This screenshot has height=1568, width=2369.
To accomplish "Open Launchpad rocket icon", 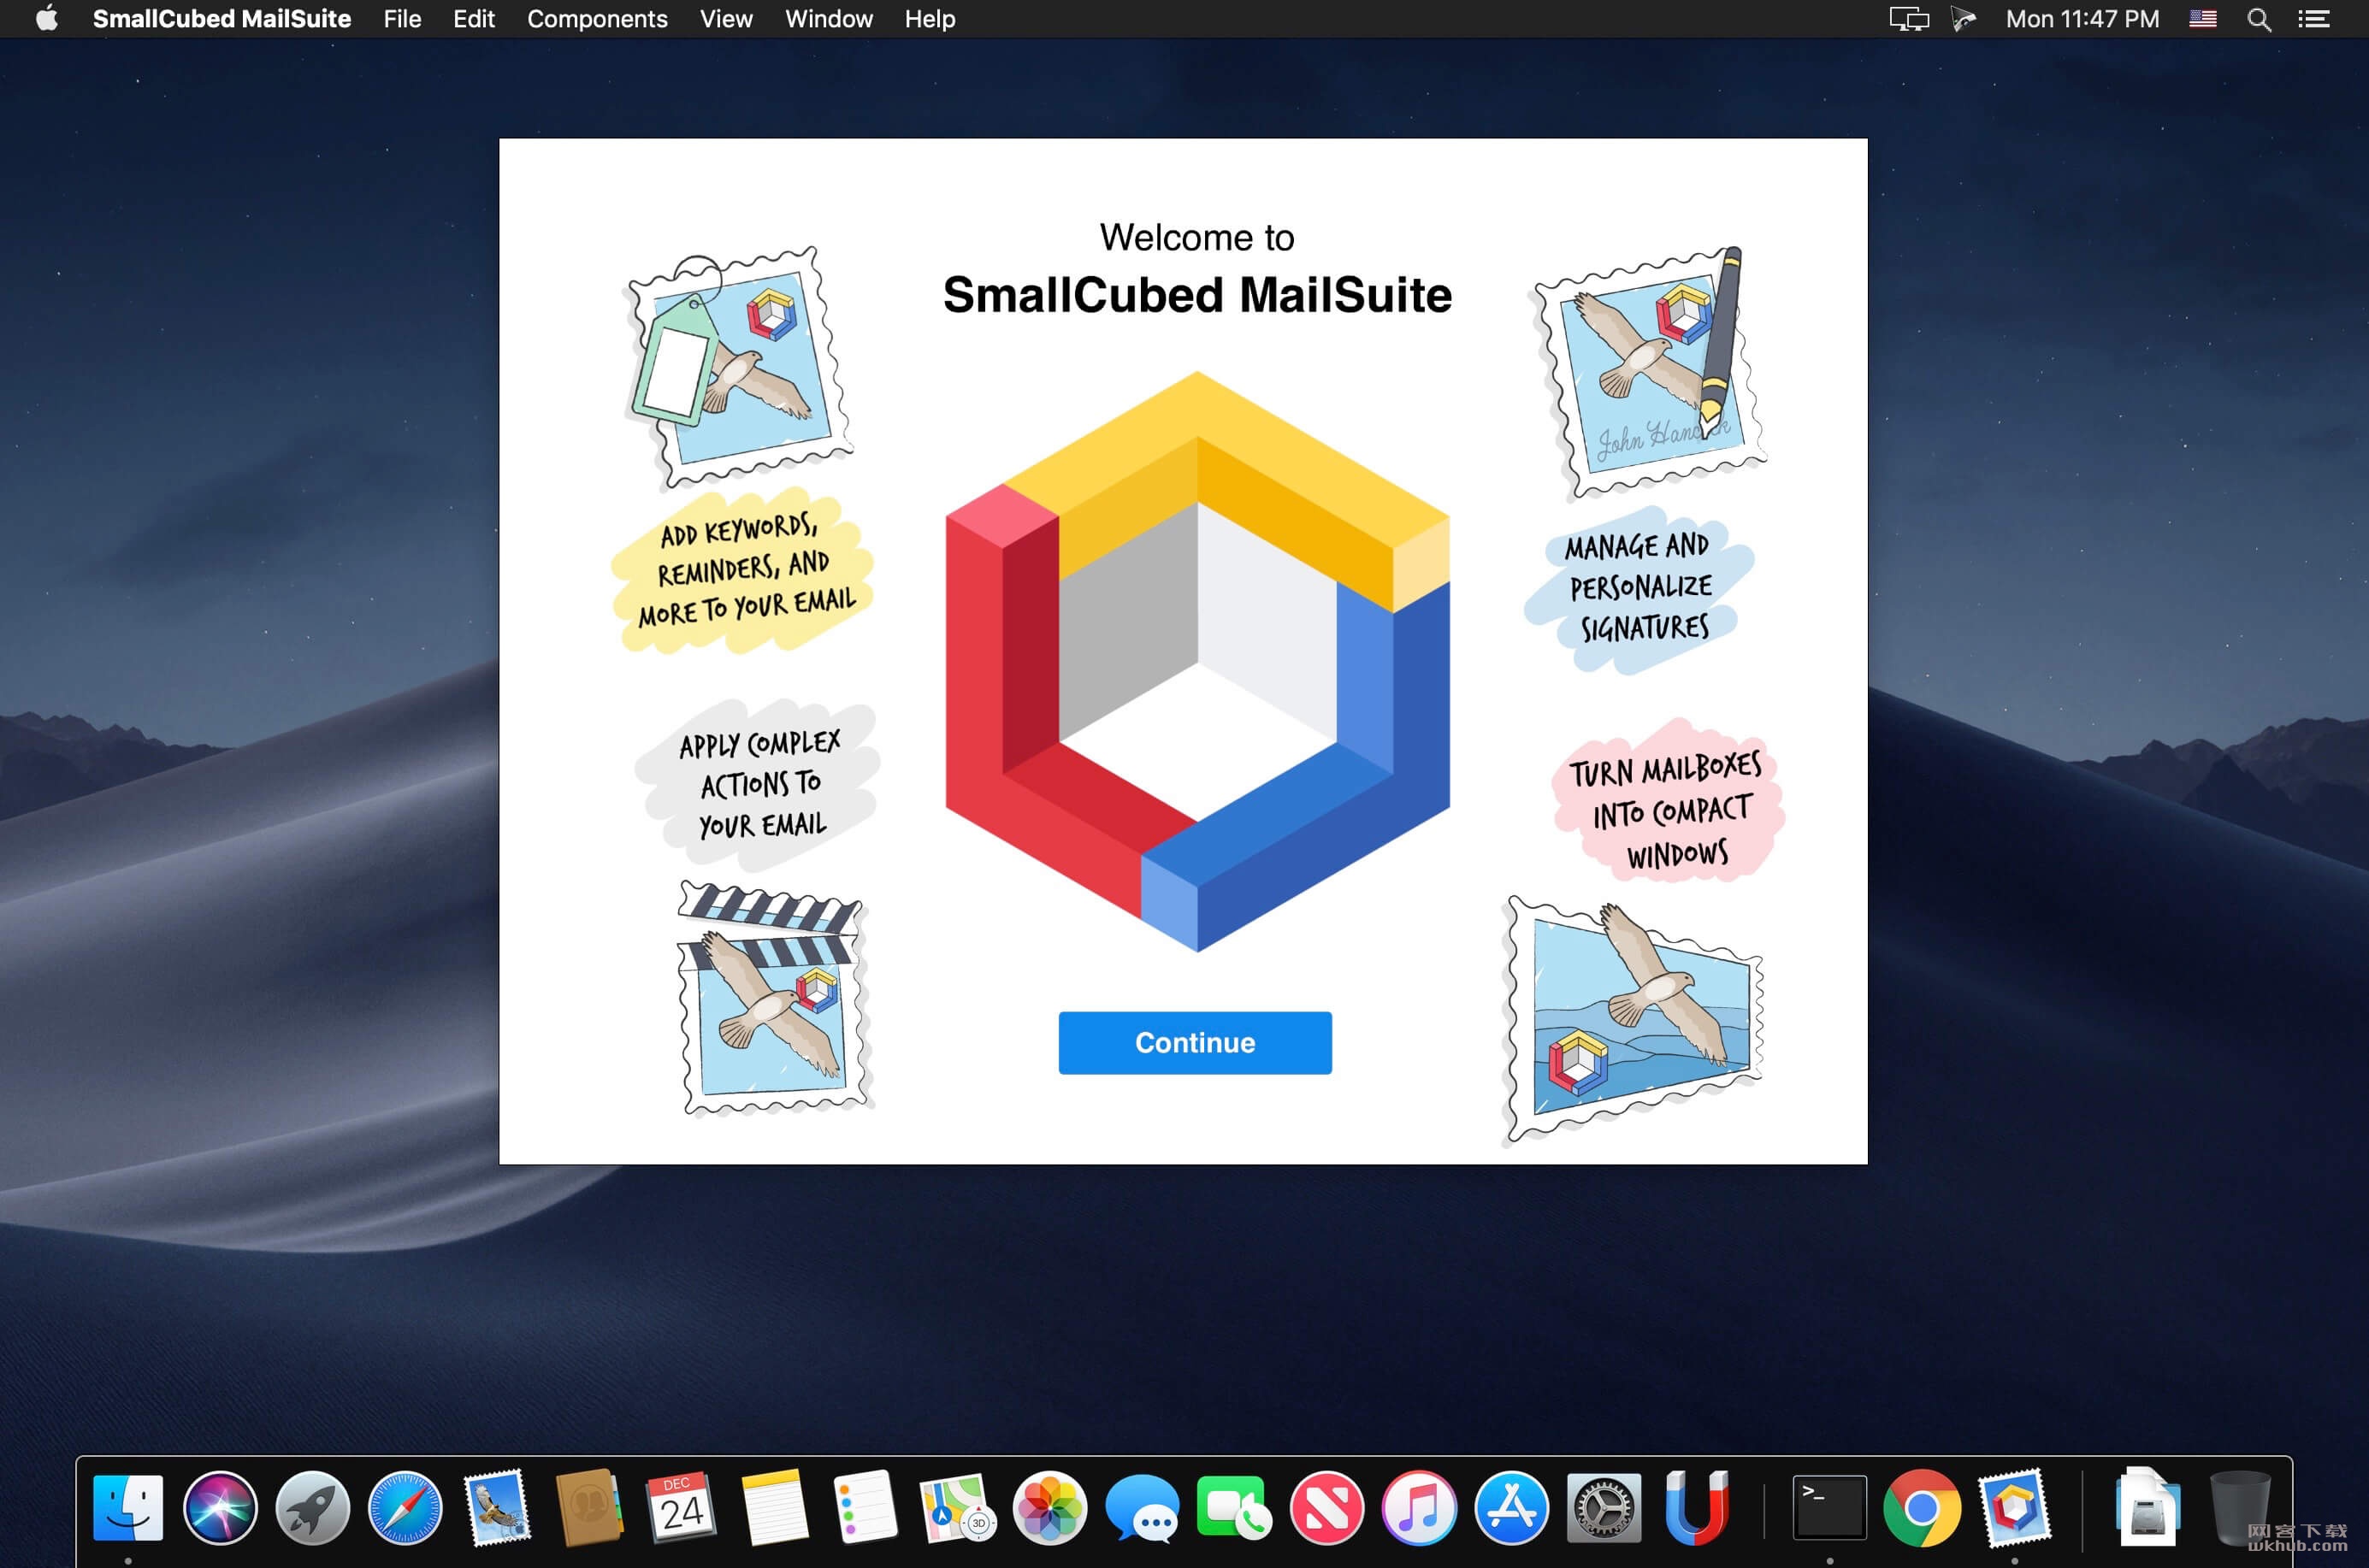I will coord(312,1507).
